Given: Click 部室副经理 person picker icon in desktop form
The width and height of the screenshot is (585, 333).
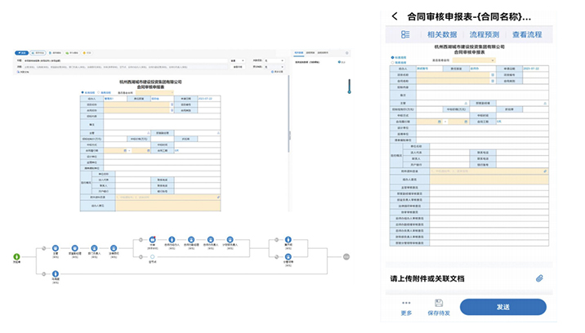Looking at the screenshot, I should point(218,133).
